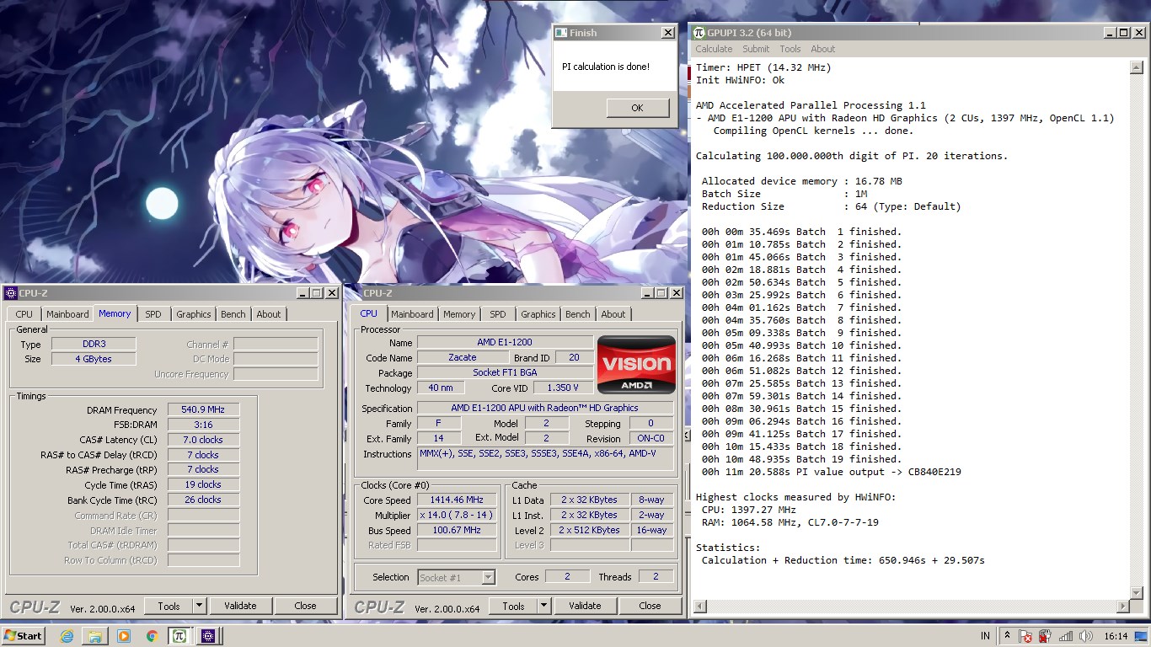Click GPUPI horizontal scrollbar right arrow
The height and width of the screenshot is (647, 1151).
tap(1123, 607)
